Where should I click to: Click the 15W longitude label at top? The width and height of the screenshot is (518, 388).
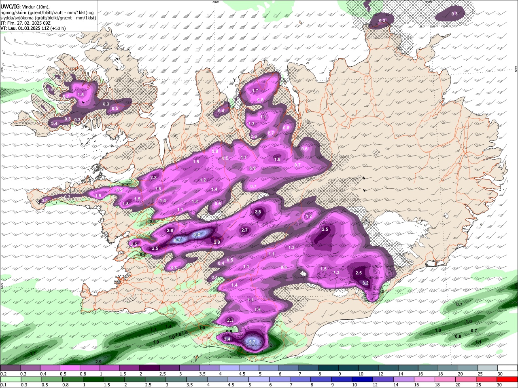(x=428, y=2)
